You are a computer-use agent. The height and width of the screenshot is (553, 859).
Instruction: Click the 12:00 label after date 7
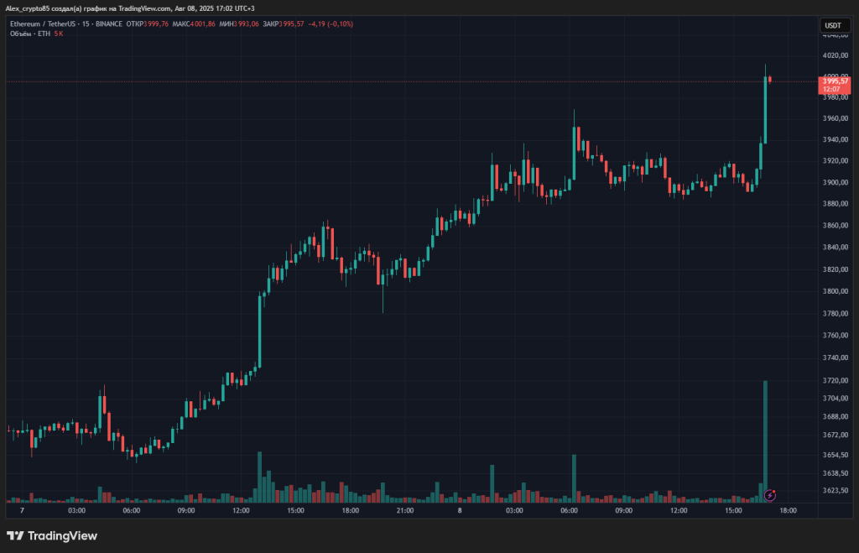[241, 510]
